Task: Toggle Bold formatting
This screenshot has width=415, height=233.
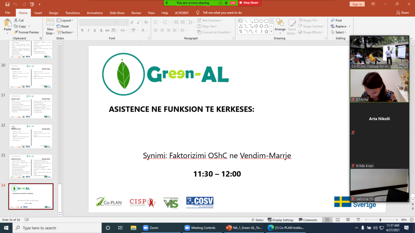Action: pyautogui.click(x=82, y=30)
